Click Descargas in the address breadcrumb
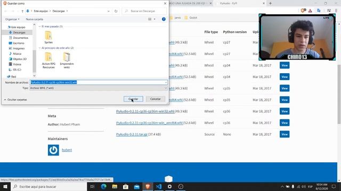 59,11
